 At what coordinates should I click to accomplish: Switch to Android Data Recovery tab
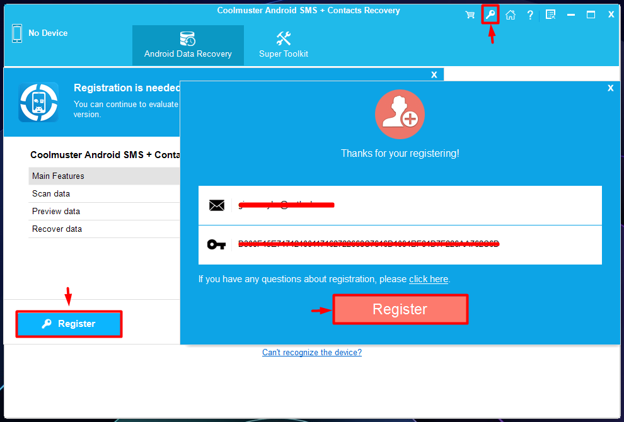click(x=188, y=45)
